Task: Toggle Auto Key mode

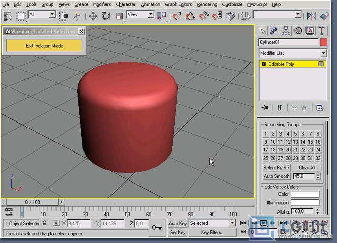Action: tap(178, 223)
